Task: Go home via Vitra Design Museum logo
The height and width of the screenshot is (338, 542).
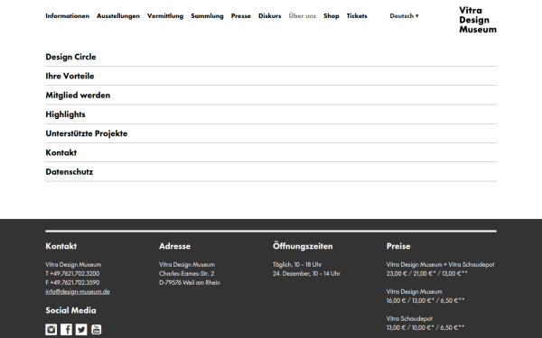Action: pyautogui.click(x=478, y=20)
